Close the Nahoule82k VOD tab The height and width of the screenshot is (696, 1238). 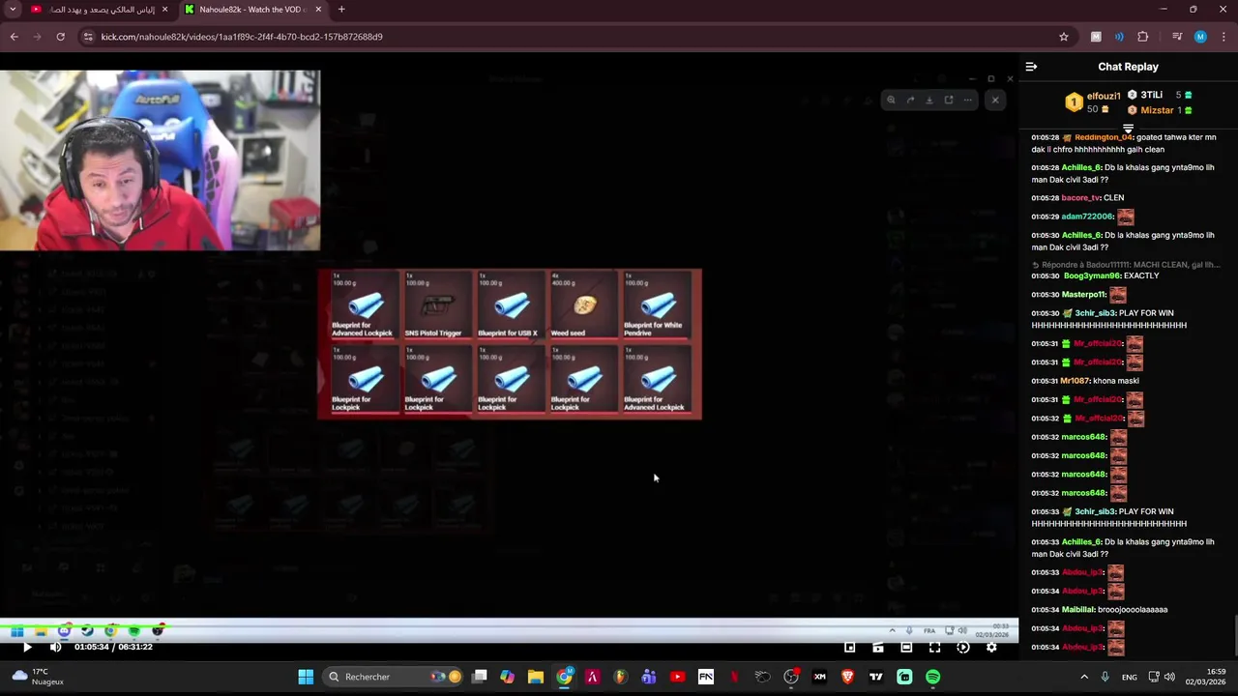[318, 10]
